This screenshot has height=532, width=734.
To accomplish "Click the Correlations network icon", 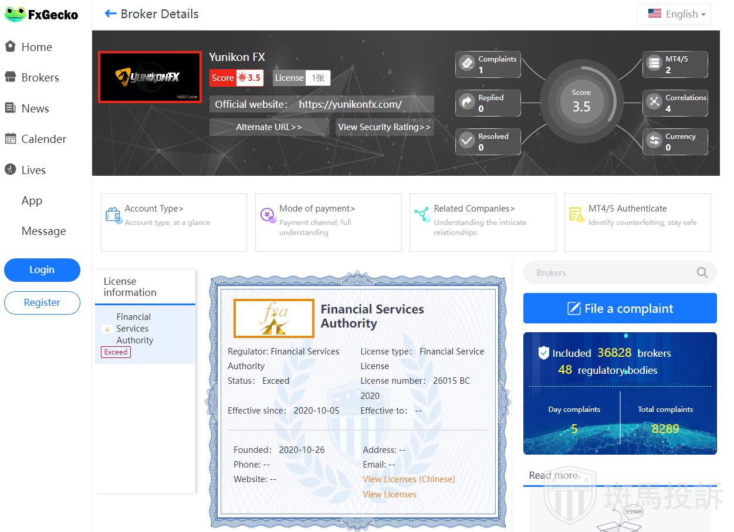I will point(654,103).
